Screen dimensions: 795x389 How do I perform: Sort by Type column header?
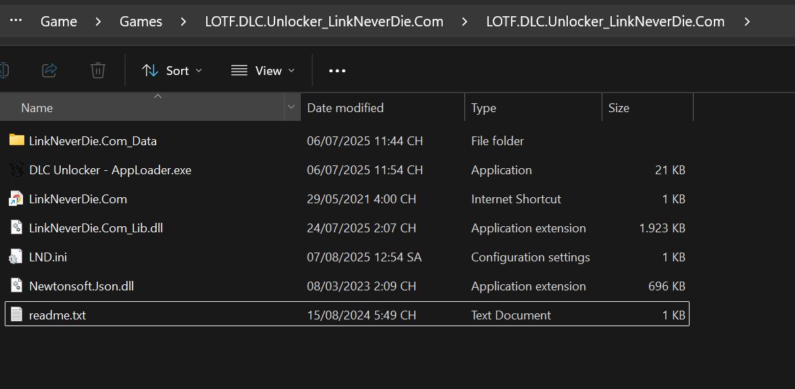[x=533, y=107]
